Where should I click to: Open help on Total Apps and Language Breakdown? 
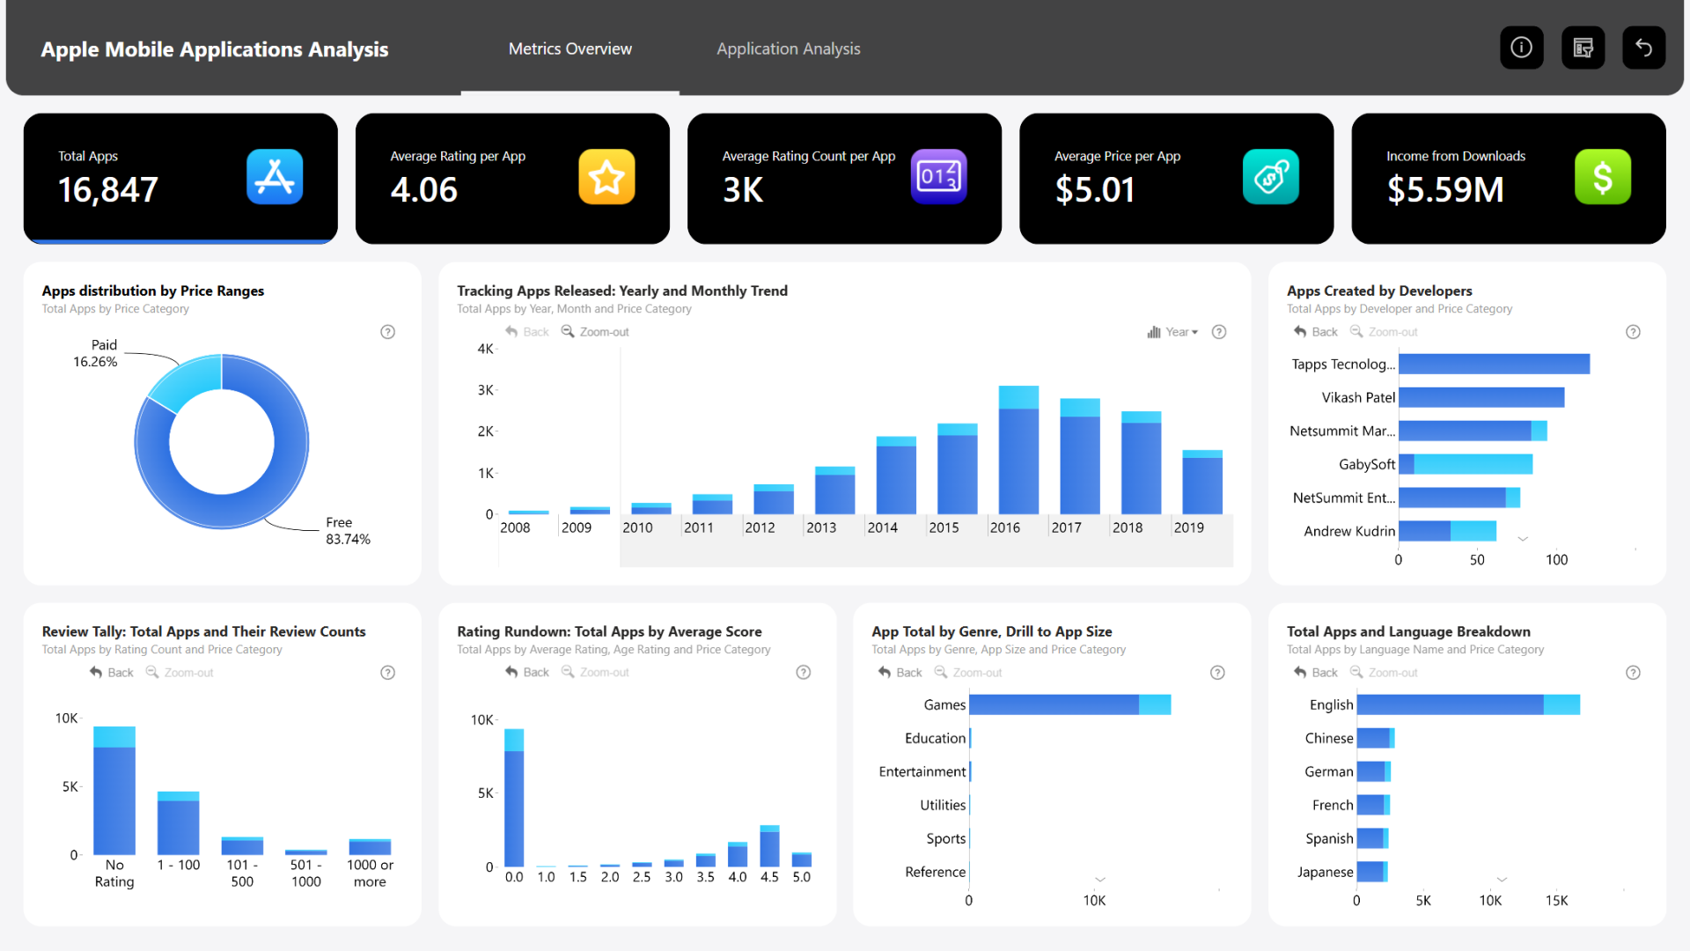(1633, 672)
